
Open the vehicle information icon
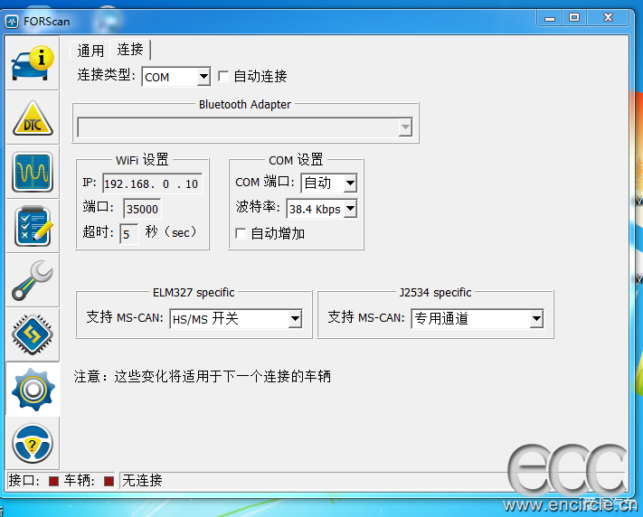coord(32,62)
